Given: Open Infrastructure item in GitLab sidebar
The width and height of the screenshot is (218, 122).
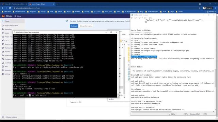Looking at the screenshot, I should tap(7, 56).
